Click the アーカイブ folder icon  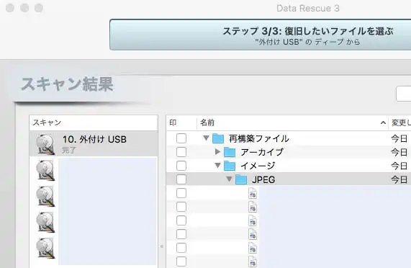230,152
